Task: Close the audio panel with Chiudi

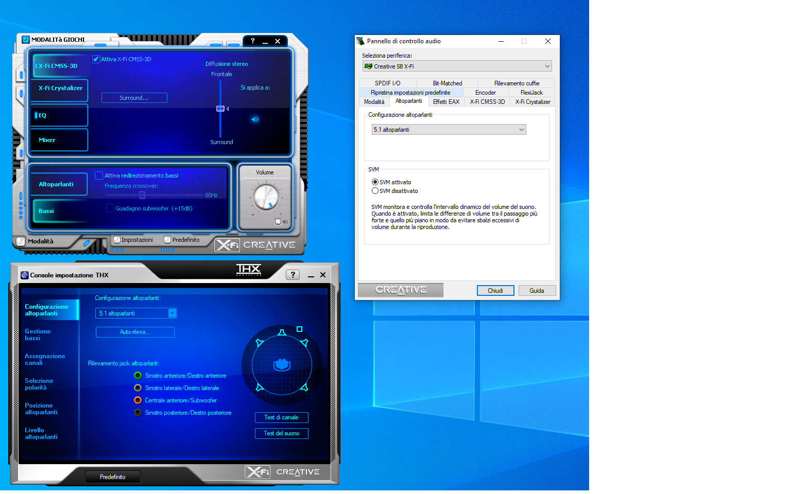Action: tap(495, 291)
